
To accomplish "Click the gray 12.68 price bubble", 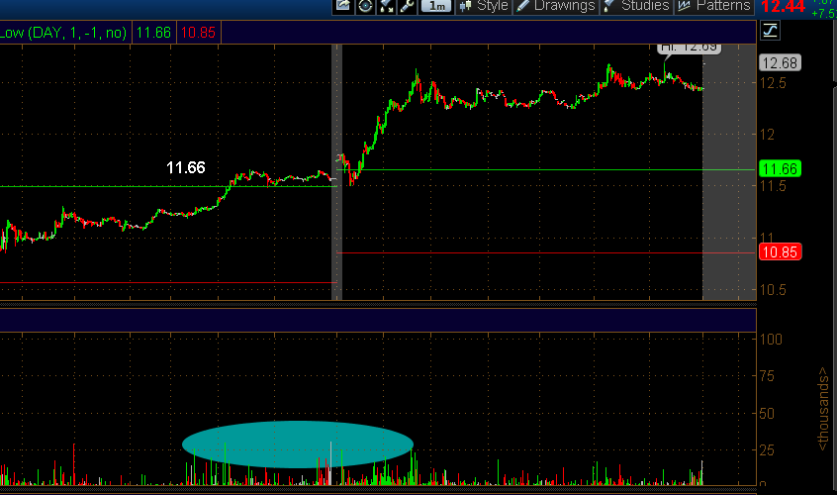I will tap(780, 63).
